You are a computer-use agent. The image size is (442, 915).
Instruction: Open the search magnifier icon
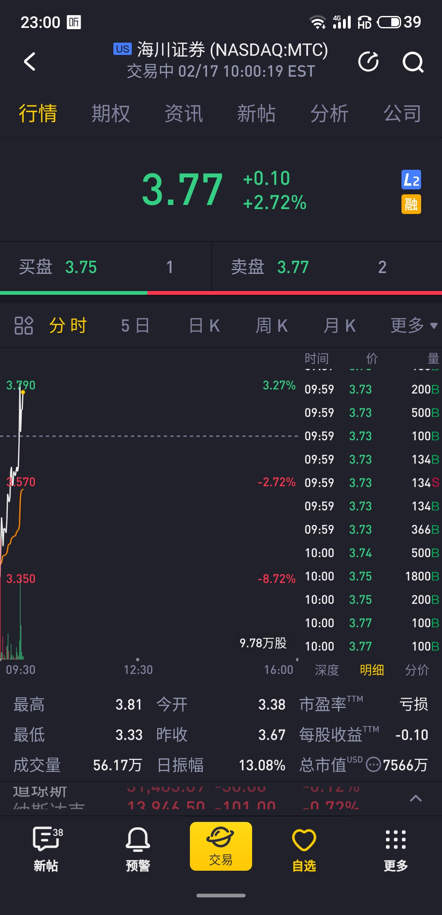[413, 62]
